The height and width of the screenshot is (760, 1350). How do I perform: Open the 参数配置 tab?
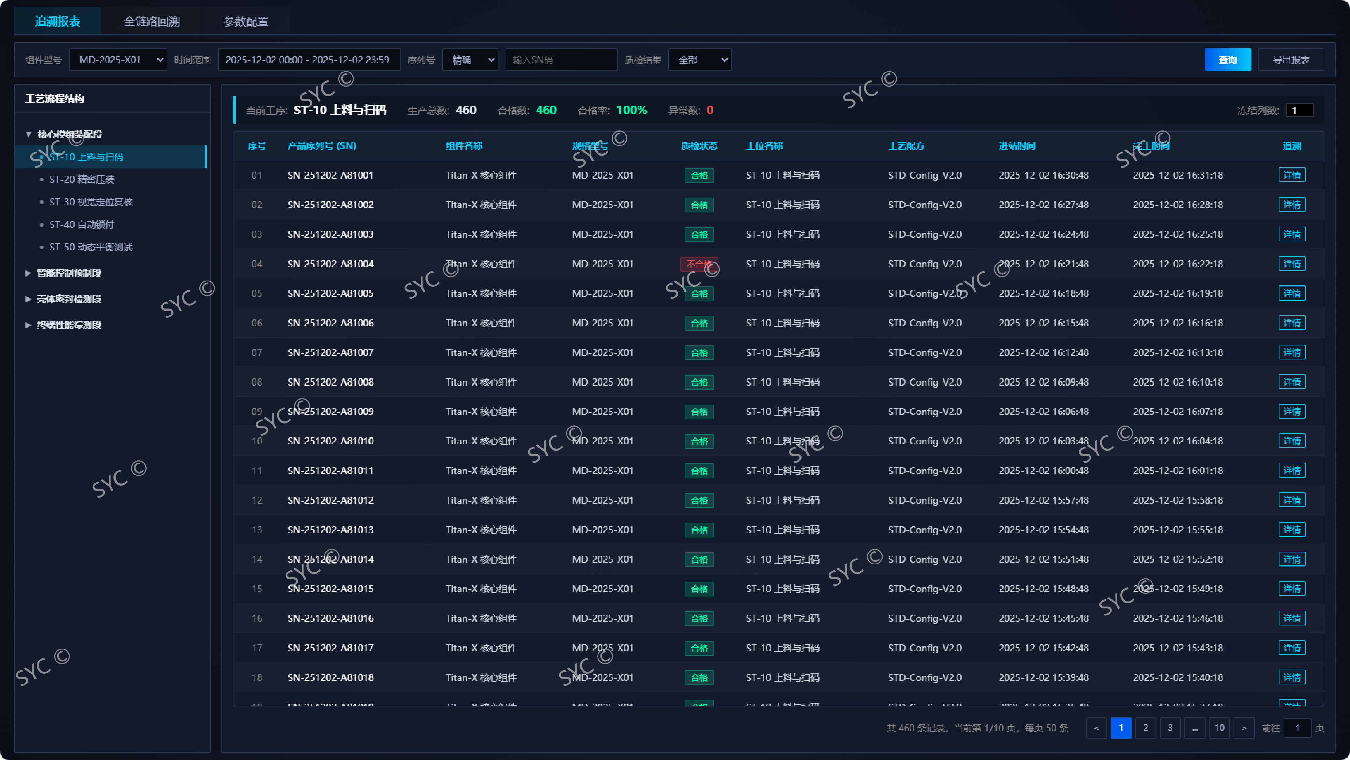246,21
